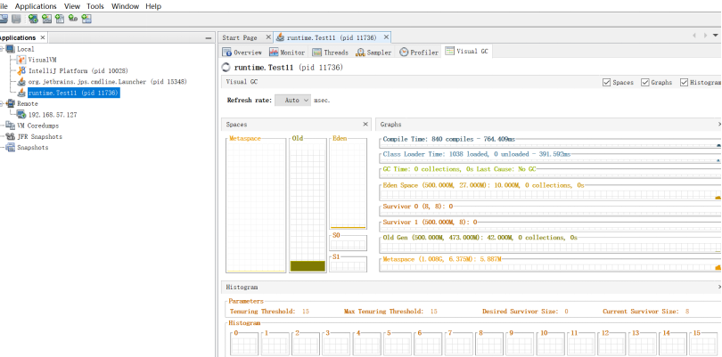
Task: Switch to the Monitor tab
Action: coord(287,52)
